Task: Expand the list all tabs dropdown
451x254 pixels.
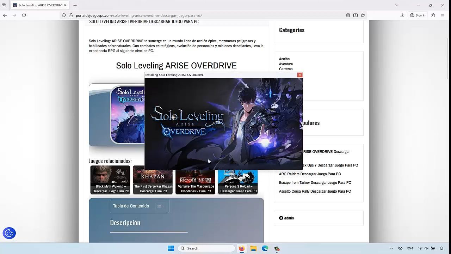Action: coord(396,5)
